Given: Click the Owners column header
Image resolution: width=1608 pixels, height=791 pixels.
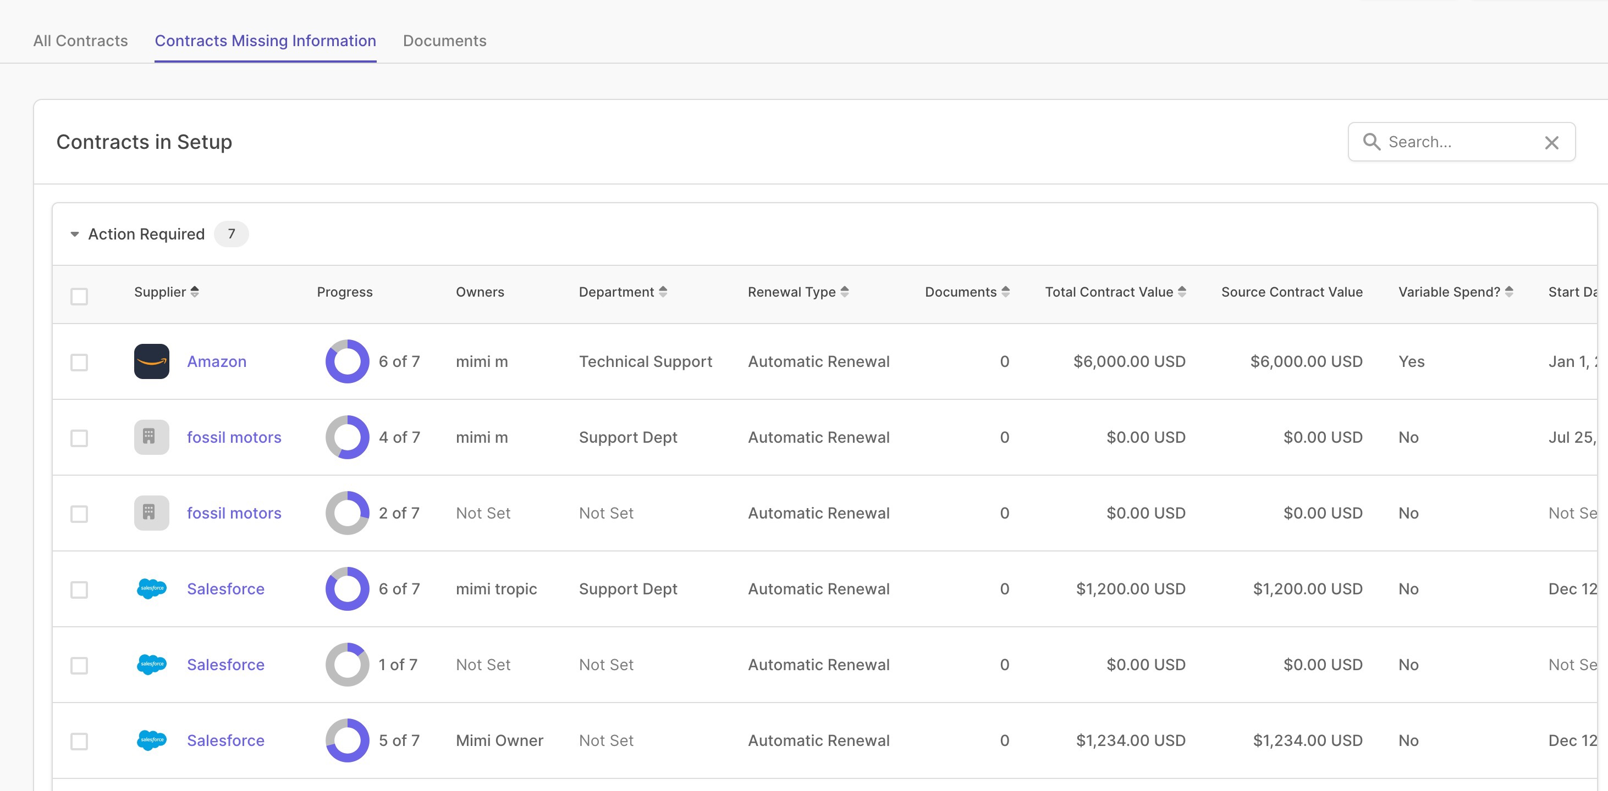Looking at the screenshot, I should [x=480, y=292].
